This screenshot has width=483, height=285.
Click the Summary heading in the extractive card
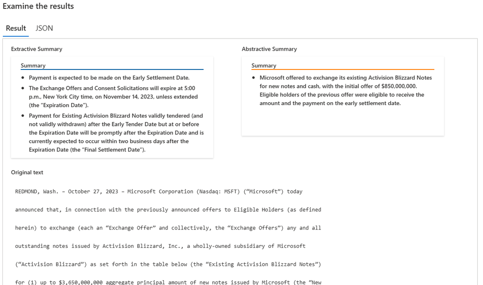33,66
